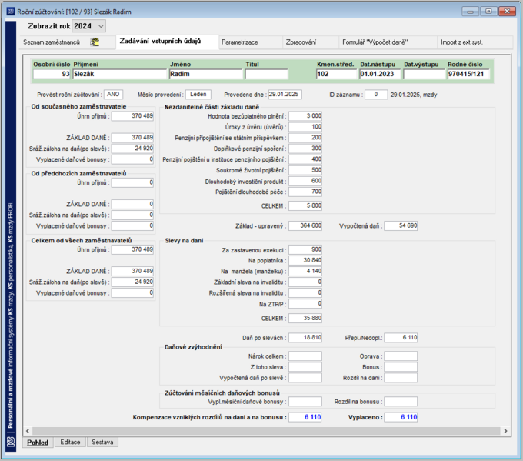
Task: Click the Vypl.měsíční daňové bonusy field
Action: tap(305, 402)
